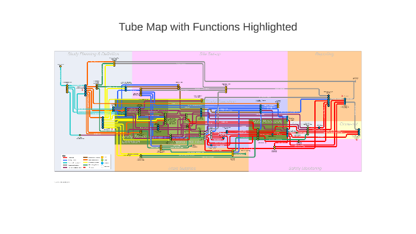Click the 'Closeout' region label

[349, 124]
